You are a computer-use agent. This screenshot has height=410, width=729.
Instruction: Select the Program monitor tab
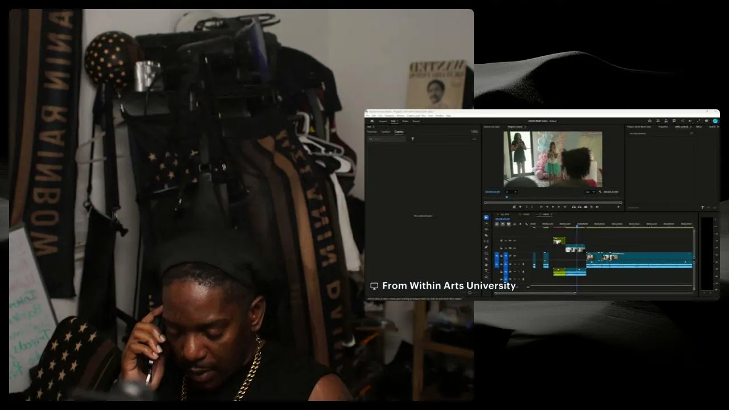coord(515,126)
